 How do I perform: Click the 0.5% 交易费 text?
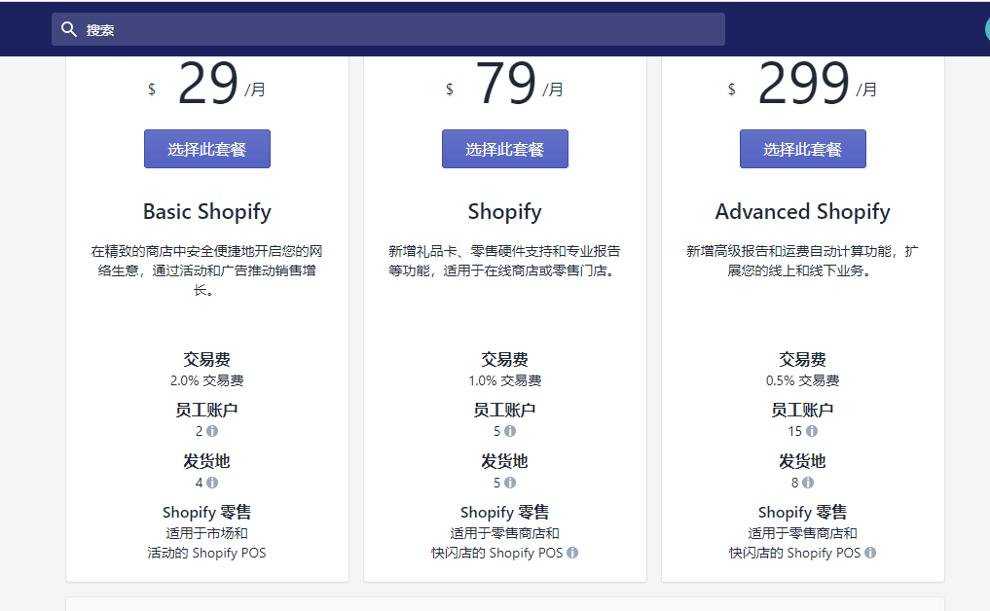coord(802,380)
